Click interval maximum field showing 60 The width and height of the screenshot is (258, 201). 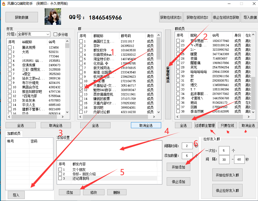239,159
